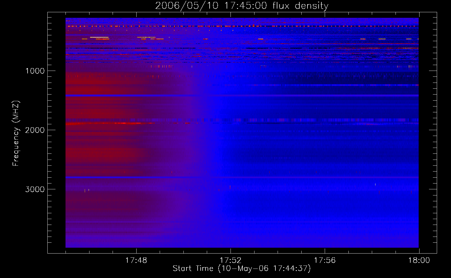This screenshot has height=278, width=451.
Task: Click the 17:52 time tick label
Action: (x=231, y=260)
